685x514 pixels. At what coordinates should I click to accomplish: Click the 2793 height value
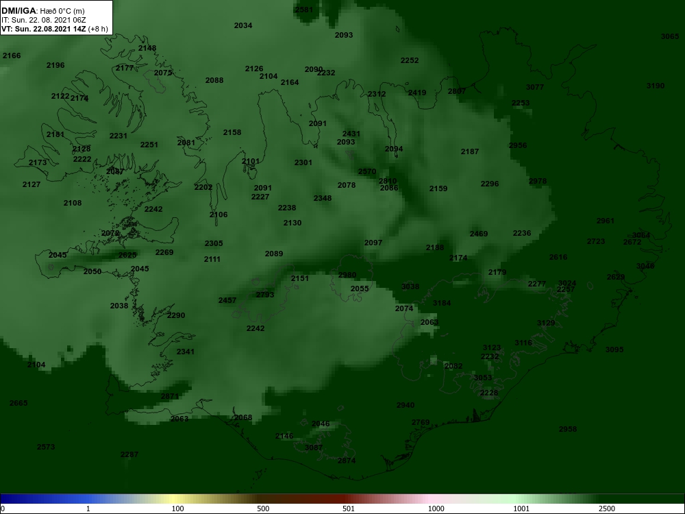point(264,295)
